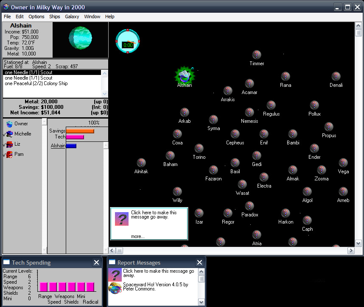The image size is (364, 307).
Task: Click the Arkab planet
Action: [x=185, y=112]
